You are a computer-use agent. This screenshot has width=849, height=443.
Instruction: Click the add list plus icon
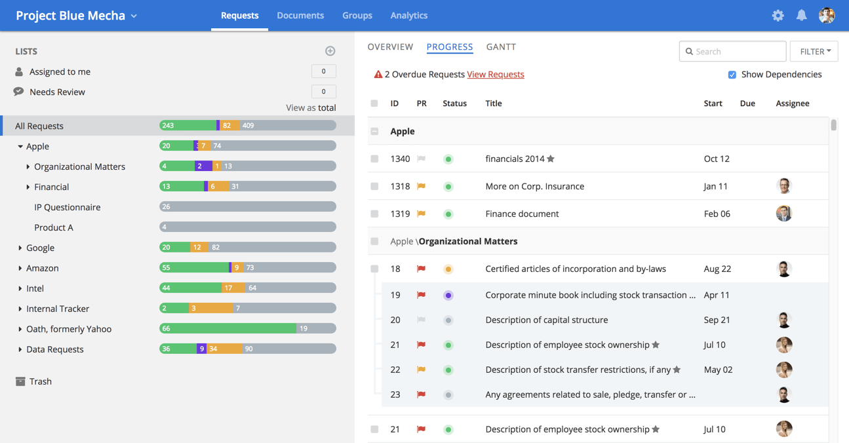330,51
